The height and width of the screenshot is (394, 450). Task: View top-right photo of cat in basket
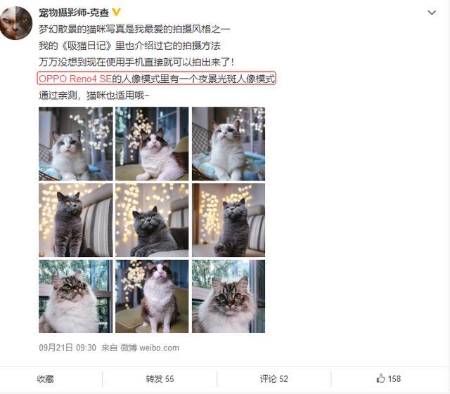pyautogui.click(x=229, y=144)
